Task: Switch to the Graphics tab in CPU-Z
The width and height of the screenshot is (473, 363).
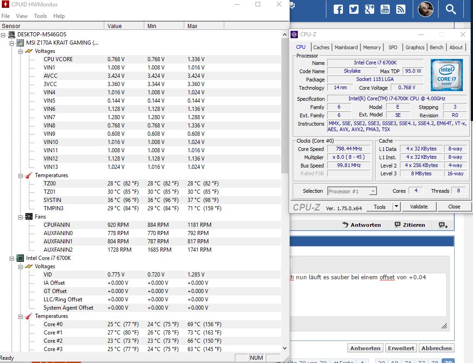Action: point(415,47)
